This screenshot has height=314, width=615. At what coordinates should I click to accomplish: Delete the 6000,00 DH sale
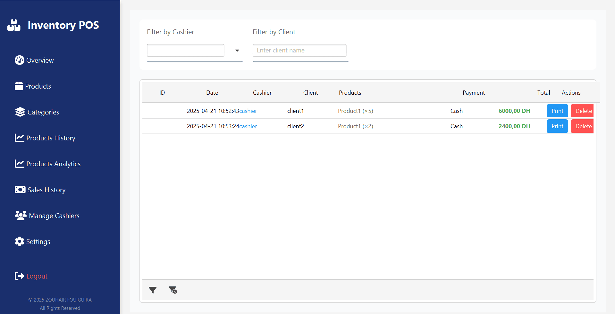[x=582, y=111]
